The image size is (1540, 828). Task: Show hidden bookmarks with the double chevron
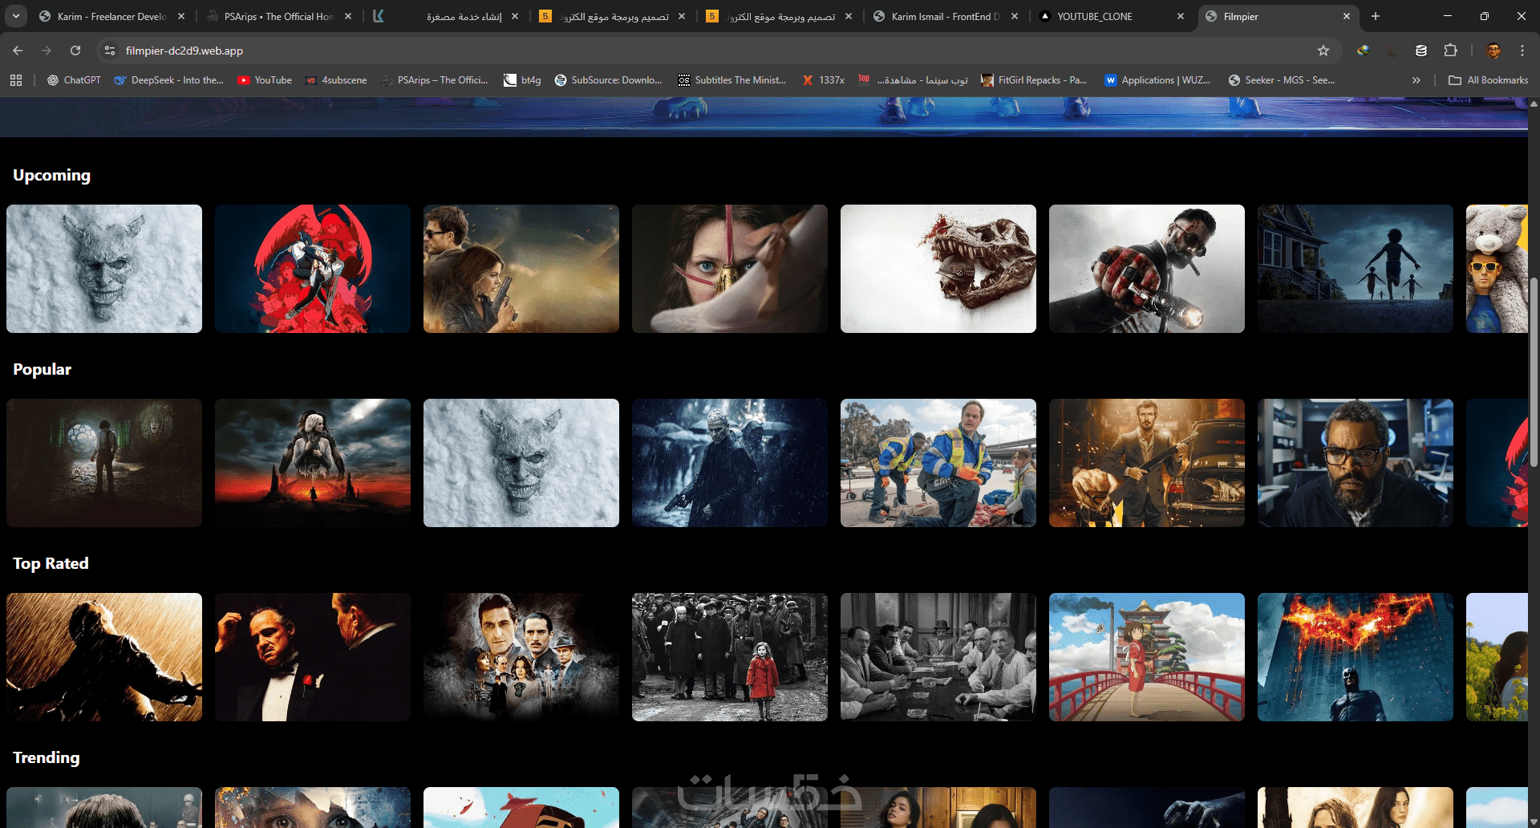click(1416, 80)
